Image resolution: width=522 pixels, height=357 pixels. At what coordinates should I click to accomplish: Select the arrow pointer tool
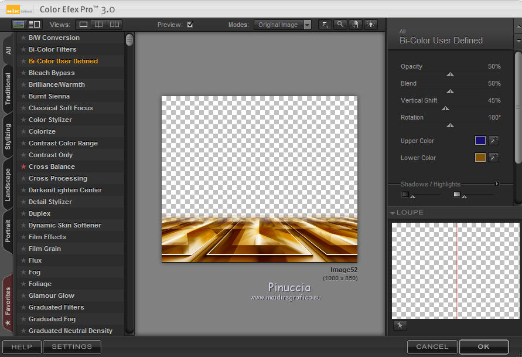pos(325,25)
